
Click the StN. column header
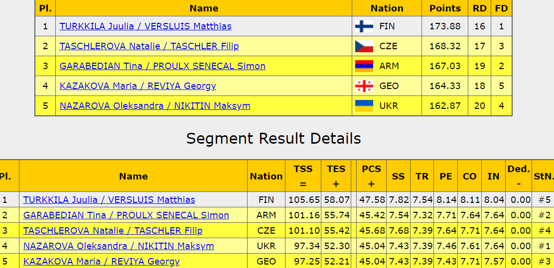[544, 176]
